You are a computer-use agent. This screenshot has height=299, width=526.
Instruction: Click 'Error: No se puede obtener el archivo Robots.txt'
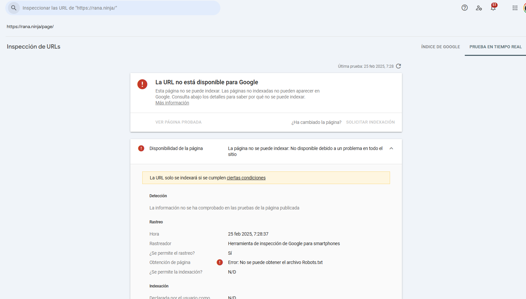point(275,262)
